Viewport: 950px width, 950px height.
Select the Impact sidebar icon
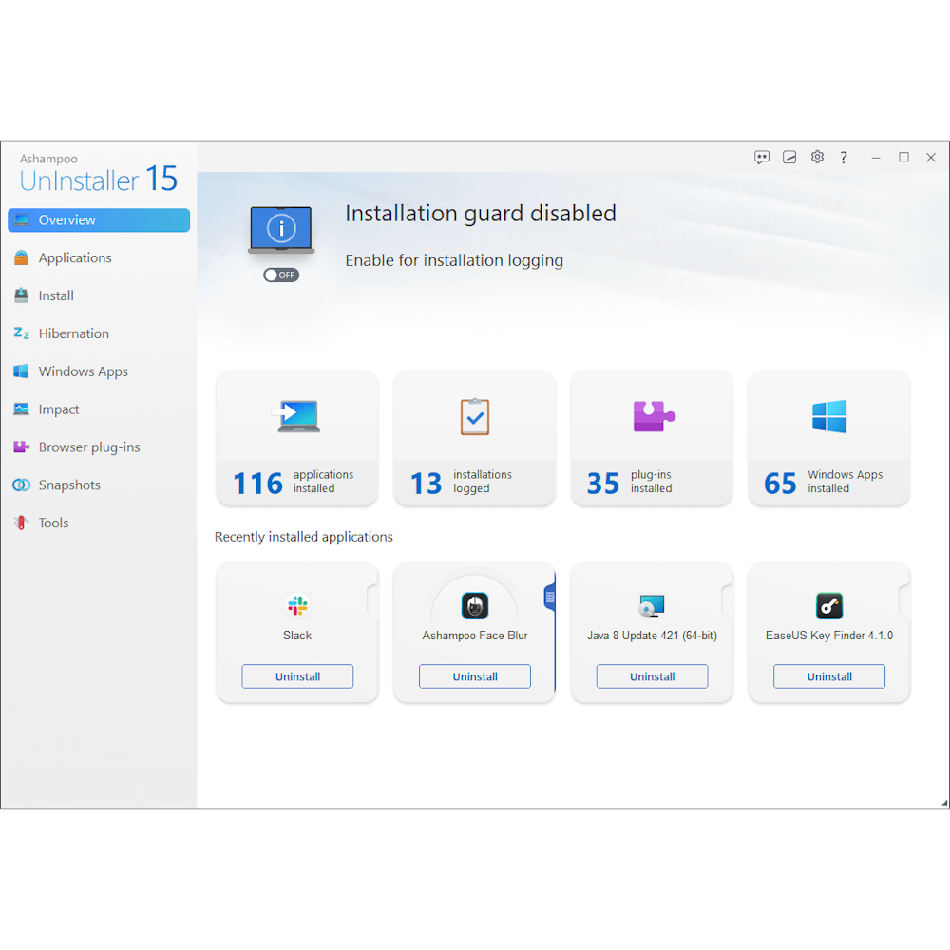coord(21,409)
